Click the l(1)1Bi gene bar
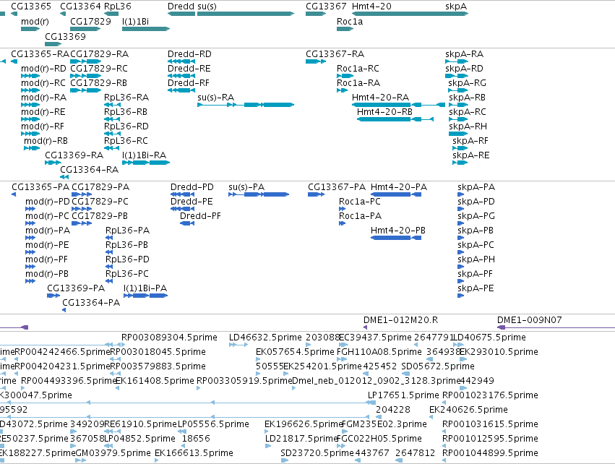The height and width of the screenshot is (464, 615). pos(146,29)
